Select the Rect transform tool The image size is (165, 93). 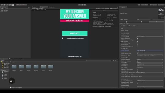(x=13, y=5)
